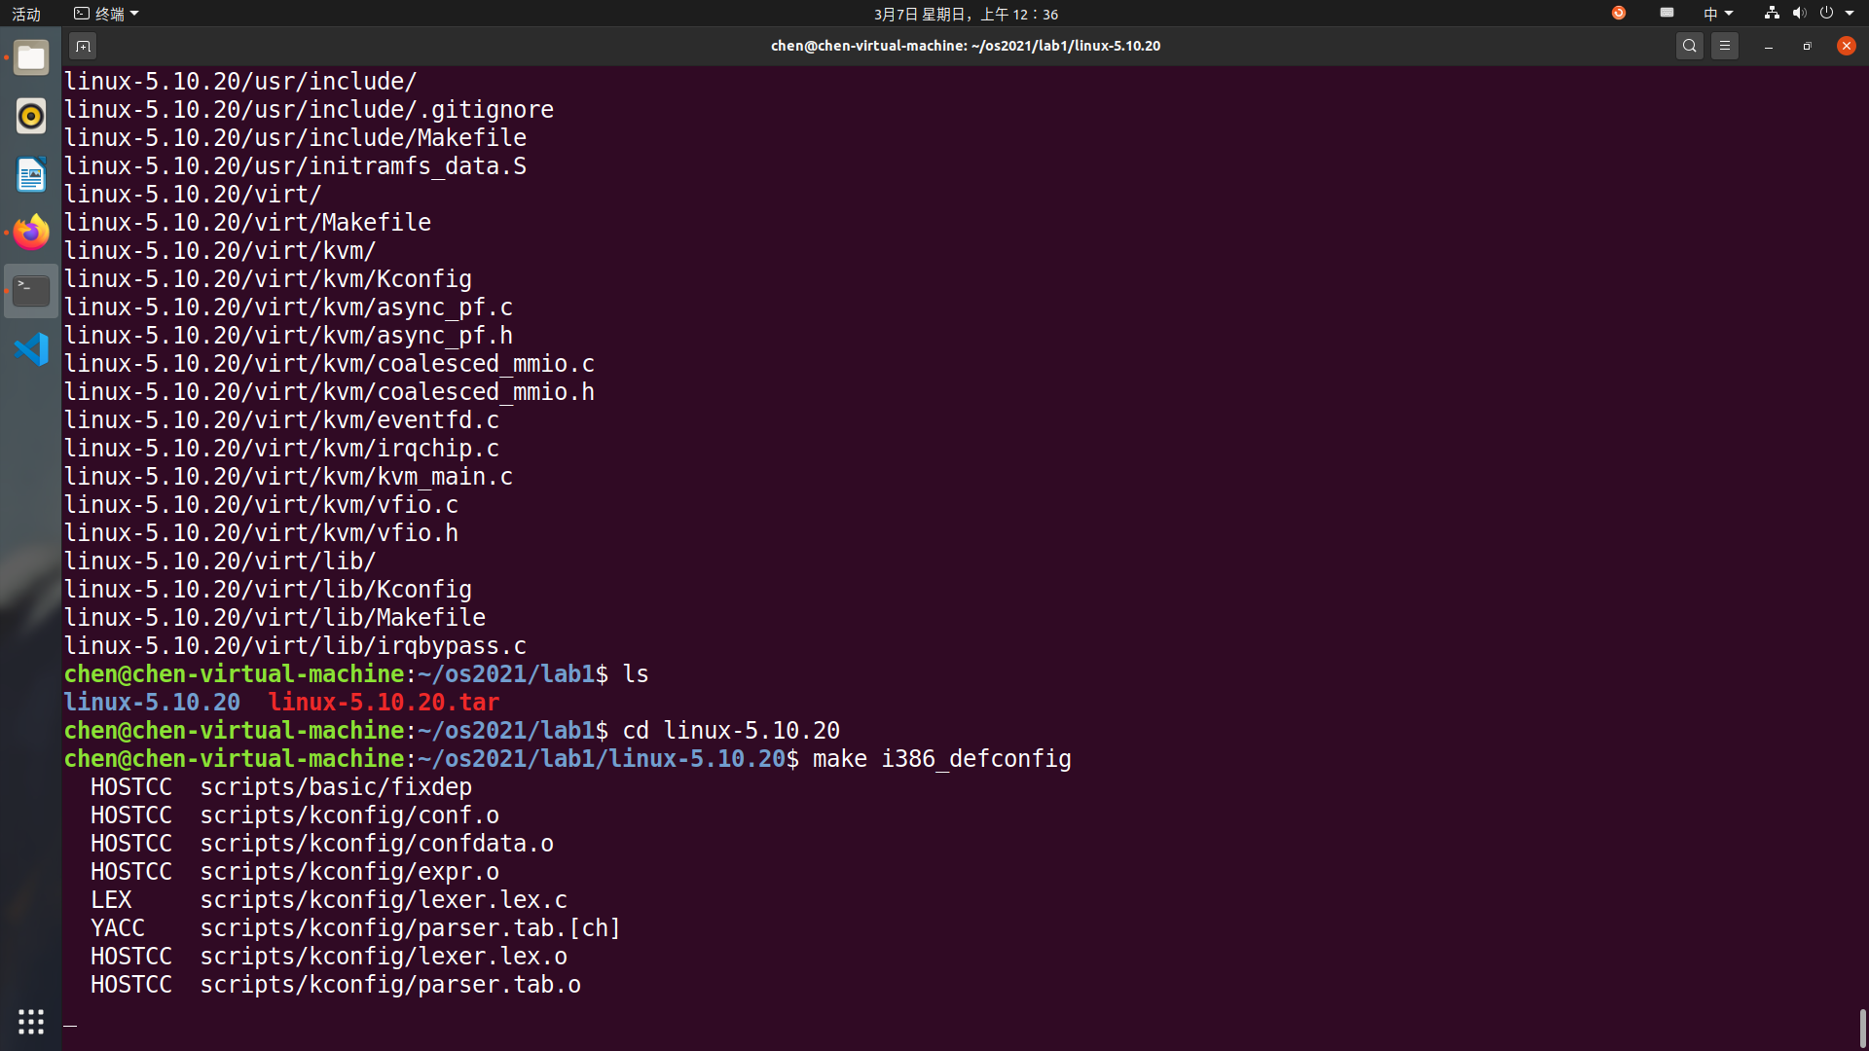Open system power menu arrow
The height and width of the screenshot is (1051, 1869).
(1850, 14)
